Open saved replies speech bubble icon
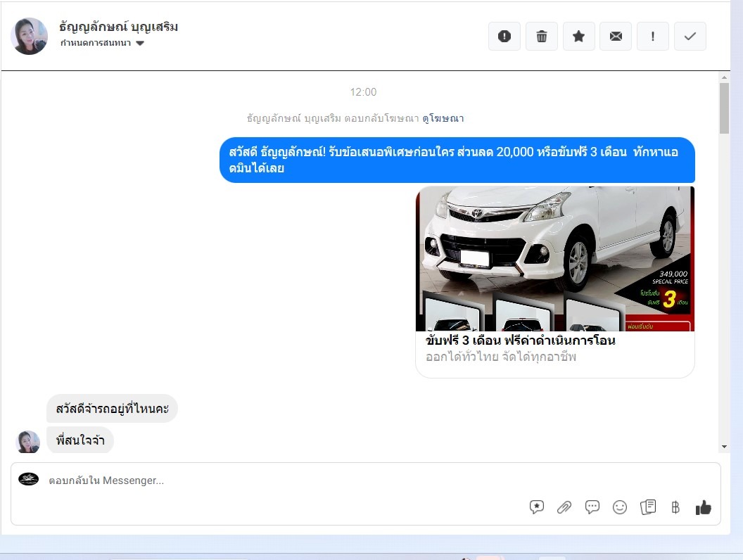This screenshot has height=560, width=743. point(592,507)
